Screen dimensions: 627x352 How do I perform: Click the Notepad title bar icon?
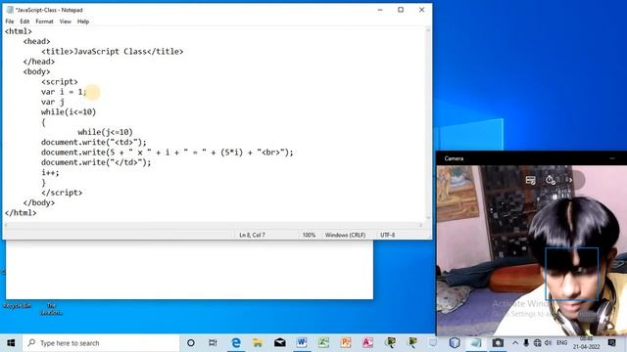[10, 10]
